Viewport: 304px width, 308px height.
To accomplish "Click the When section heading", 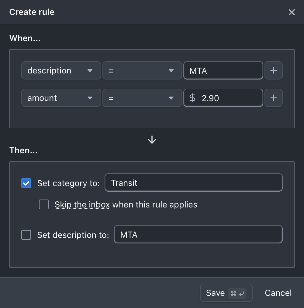I will click(x=25, y=38).
